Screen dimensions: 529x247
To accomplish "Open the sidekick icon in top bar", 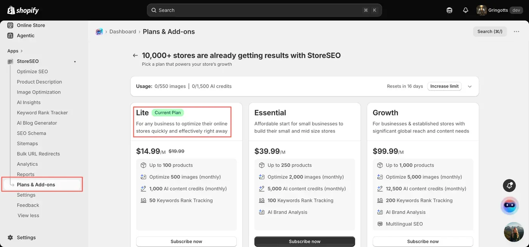I will [449, 10].
